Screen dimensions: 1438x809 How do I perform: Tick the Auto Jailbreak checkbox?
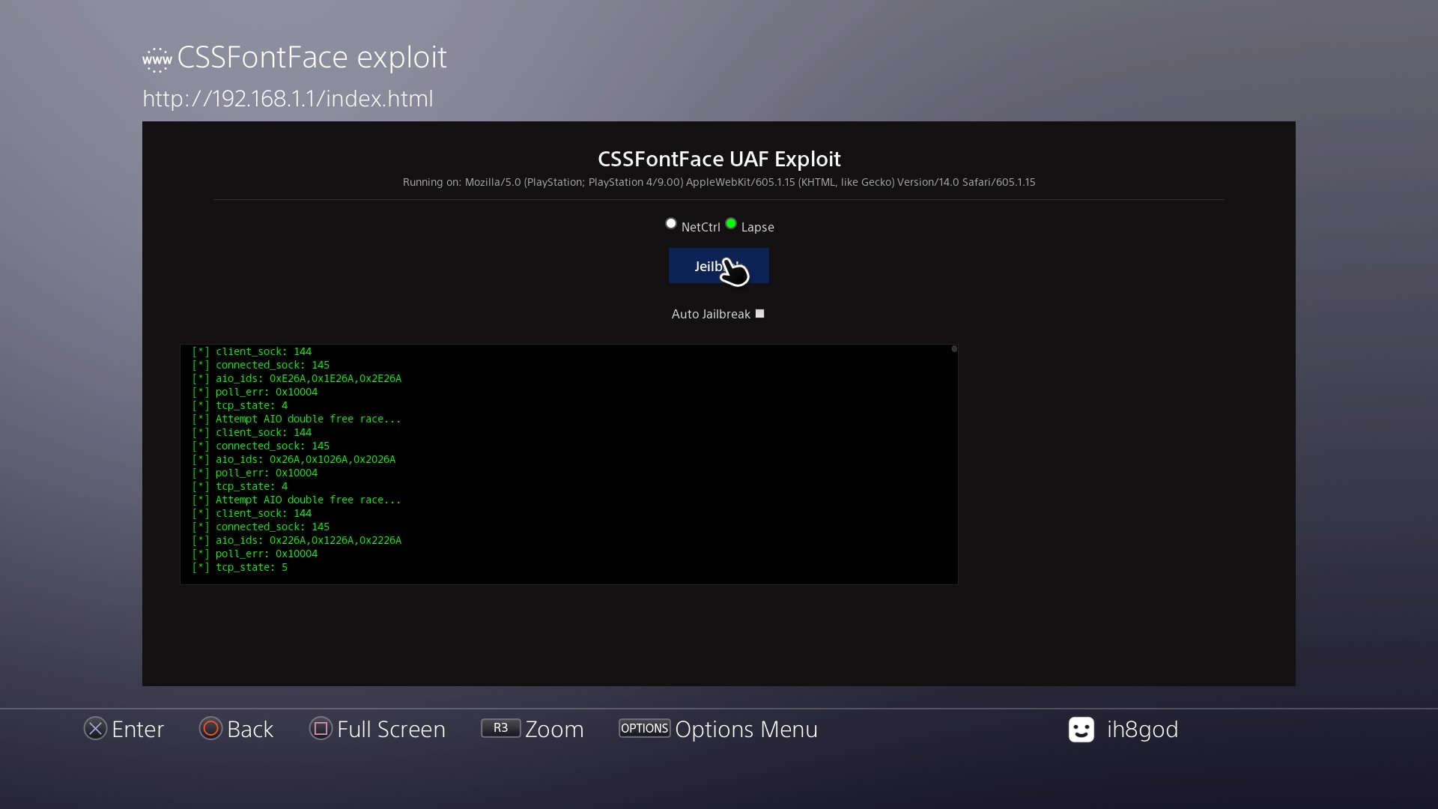(x=759, y=314)
